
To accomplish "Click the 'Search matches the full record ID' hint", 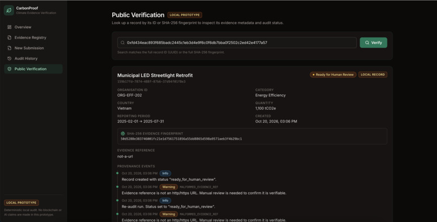I will tap(171, 53).
